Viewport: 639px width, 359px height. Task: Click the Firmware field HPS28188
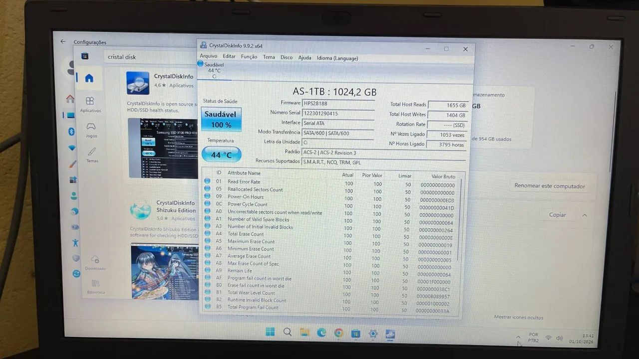(x=338, y=103)
